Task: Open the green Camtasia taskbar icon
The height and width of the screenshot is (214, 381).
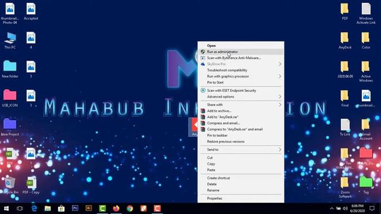Action: 102,208
